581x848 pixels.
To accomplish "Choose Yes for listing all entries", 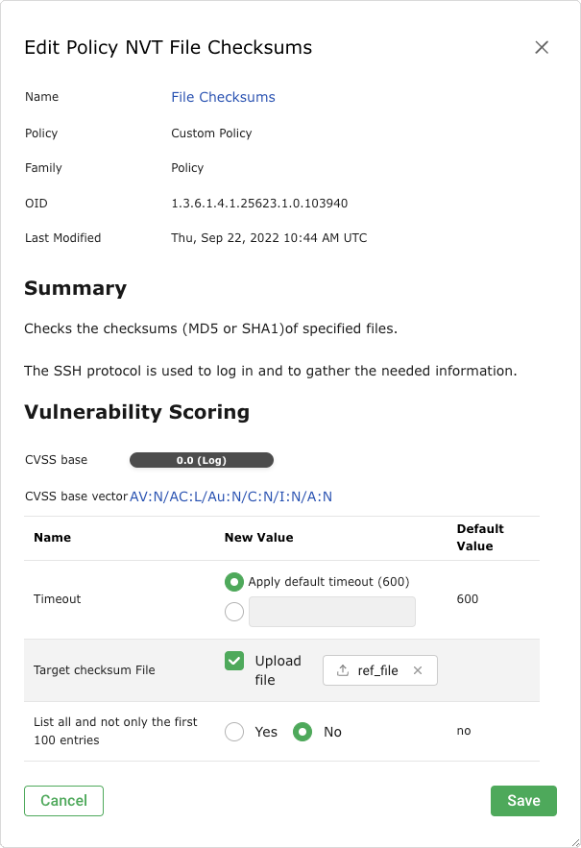I will tap(234, 732).
